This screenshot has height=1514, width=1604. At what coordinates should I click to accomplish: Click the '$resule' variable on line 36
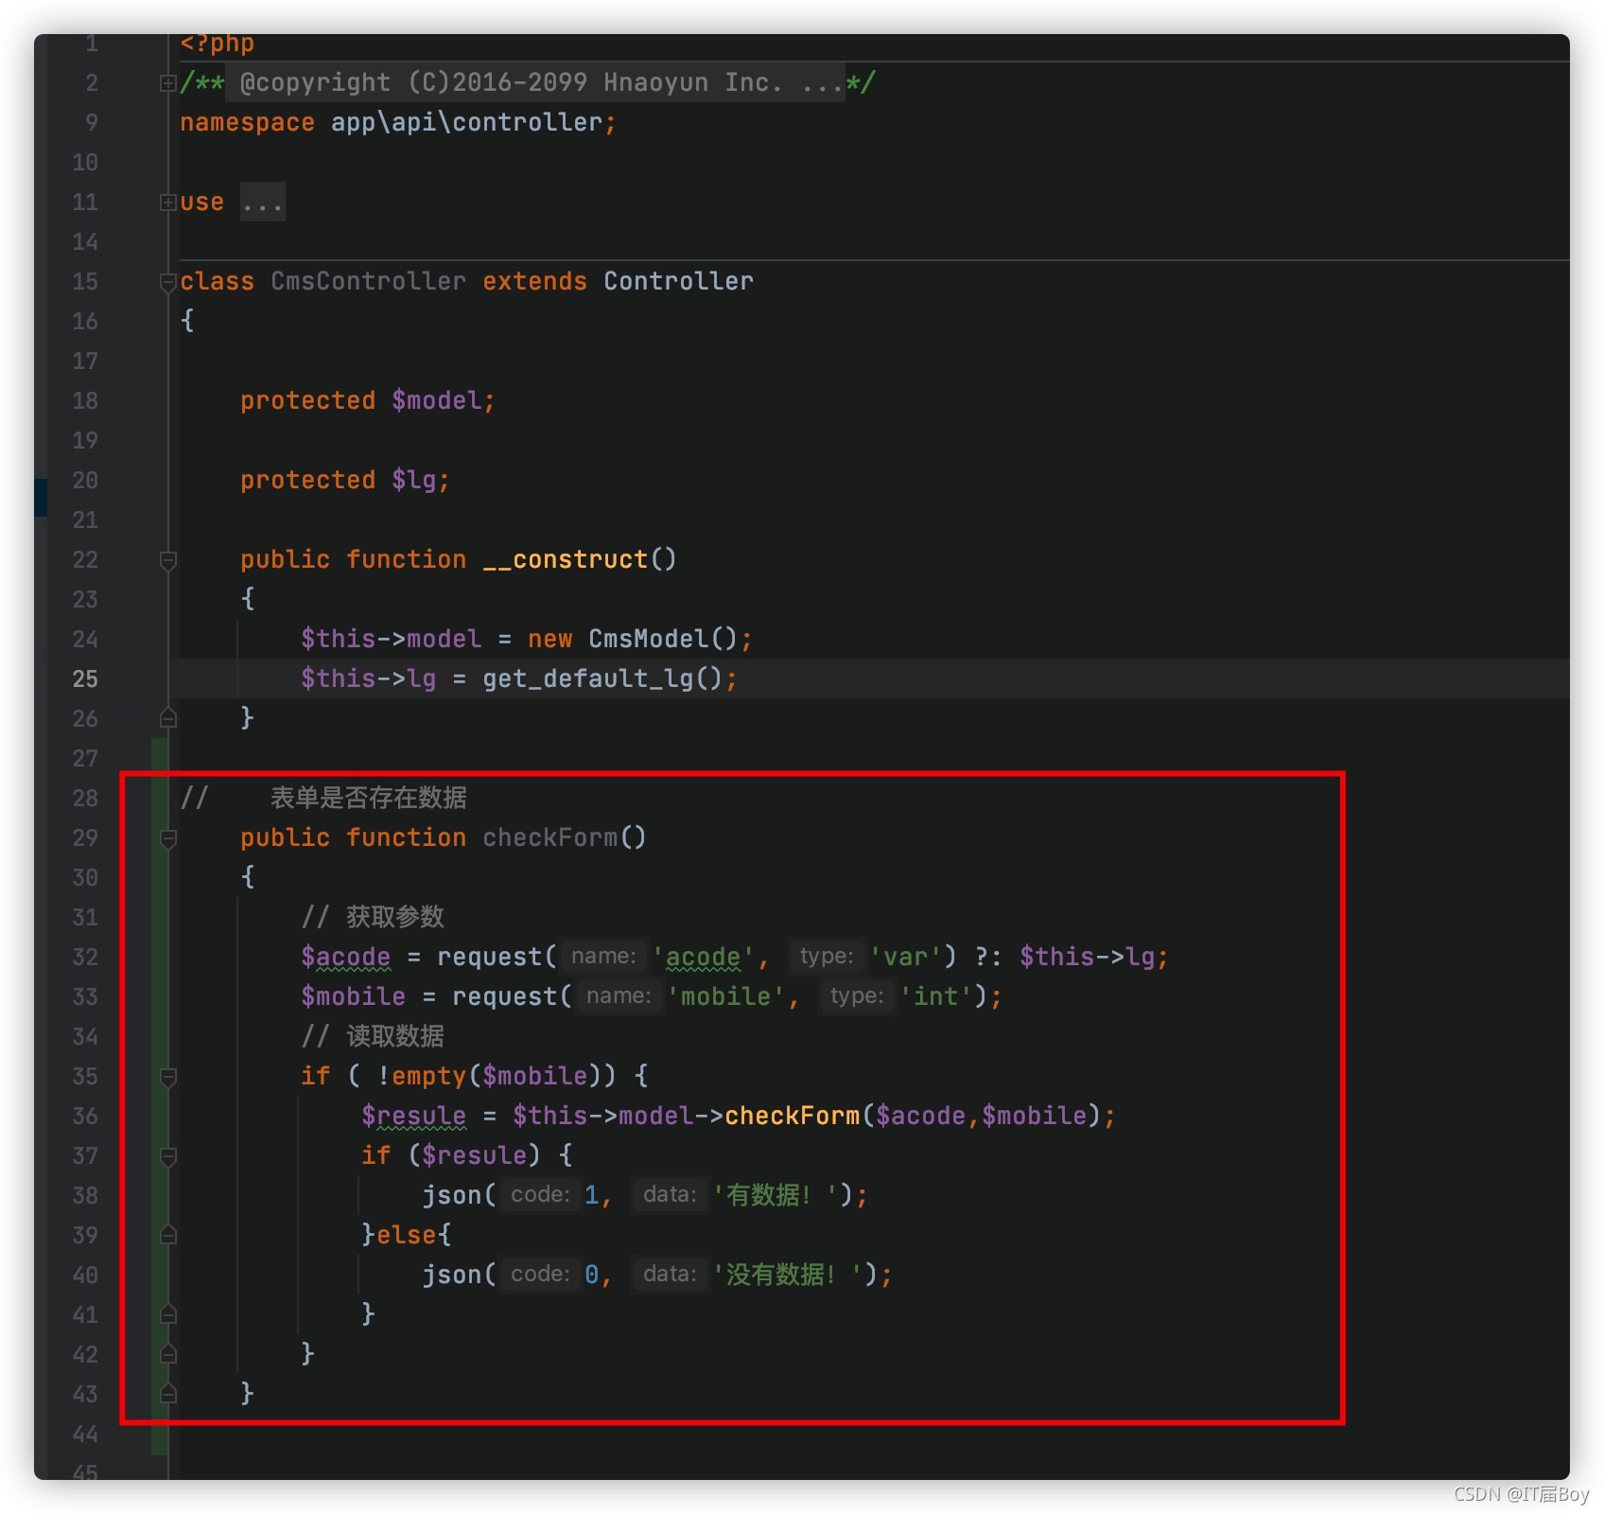[x=413, y=1117]
